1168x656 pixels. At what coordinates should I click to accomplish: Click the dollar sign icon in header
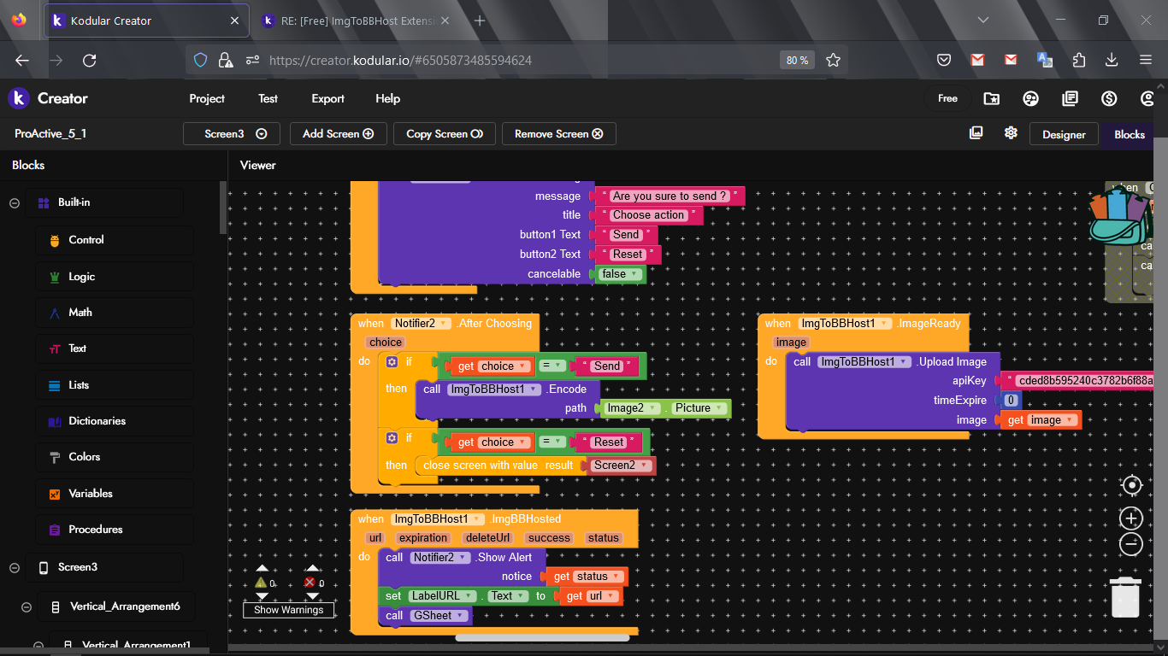1110,98
